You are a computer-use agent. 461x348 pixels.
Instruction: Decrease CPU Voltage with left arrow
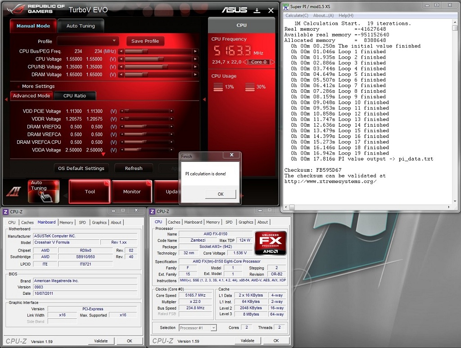pos(121,59)
